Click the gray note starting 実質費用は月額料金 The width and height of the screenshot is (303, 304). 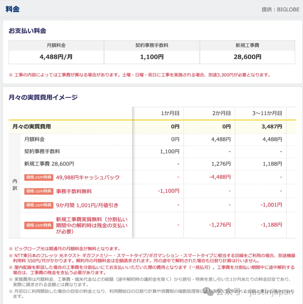[x=150, y=282]
